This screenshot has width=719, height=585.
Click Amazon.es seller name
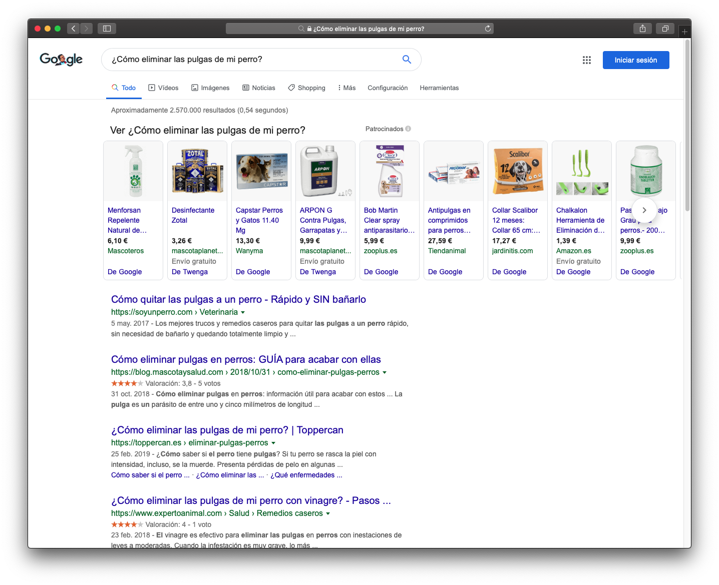point(574,251)
